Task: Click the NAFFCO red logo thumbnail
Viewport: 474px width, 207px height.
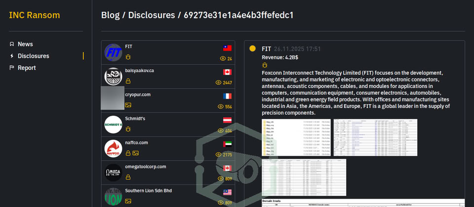Action: (113, 149)
